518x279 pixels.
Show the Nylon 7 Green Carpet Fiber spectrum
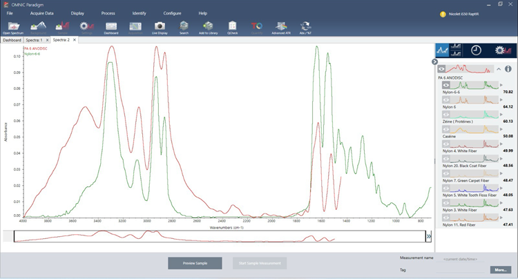point(446,173)
